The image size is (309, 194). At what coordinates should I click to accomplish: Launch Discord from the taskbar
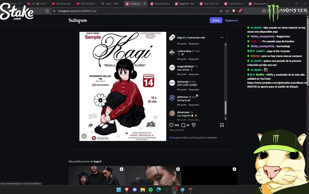(x=135, y=190)
